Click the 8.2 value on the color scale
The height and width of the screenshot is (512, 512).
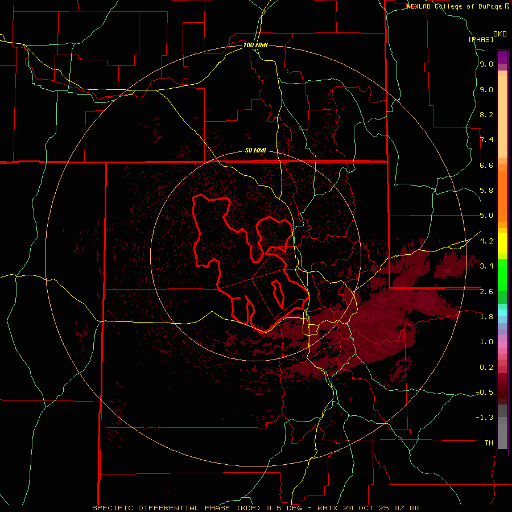[x=486, y=114]
